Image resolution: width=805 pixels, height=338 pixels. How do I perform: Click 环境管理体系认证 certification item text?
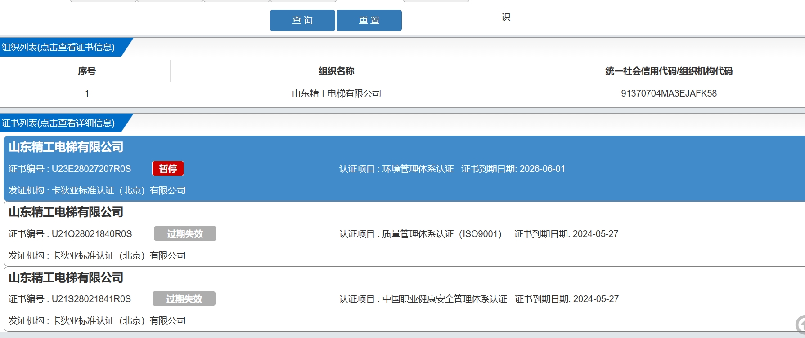pos(418,169)
